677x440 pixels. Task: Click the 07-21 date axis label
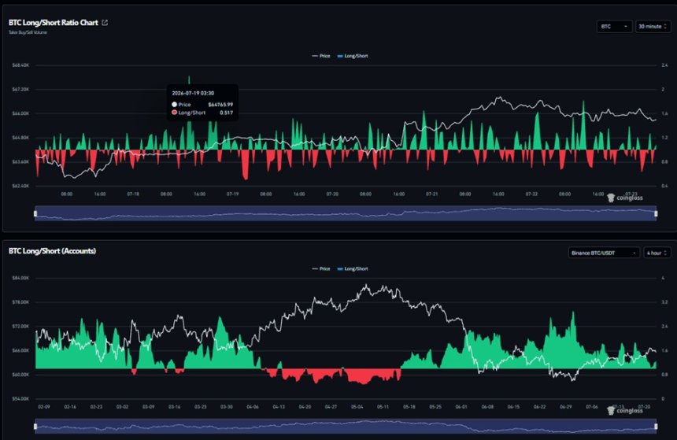tap(431, 194)
